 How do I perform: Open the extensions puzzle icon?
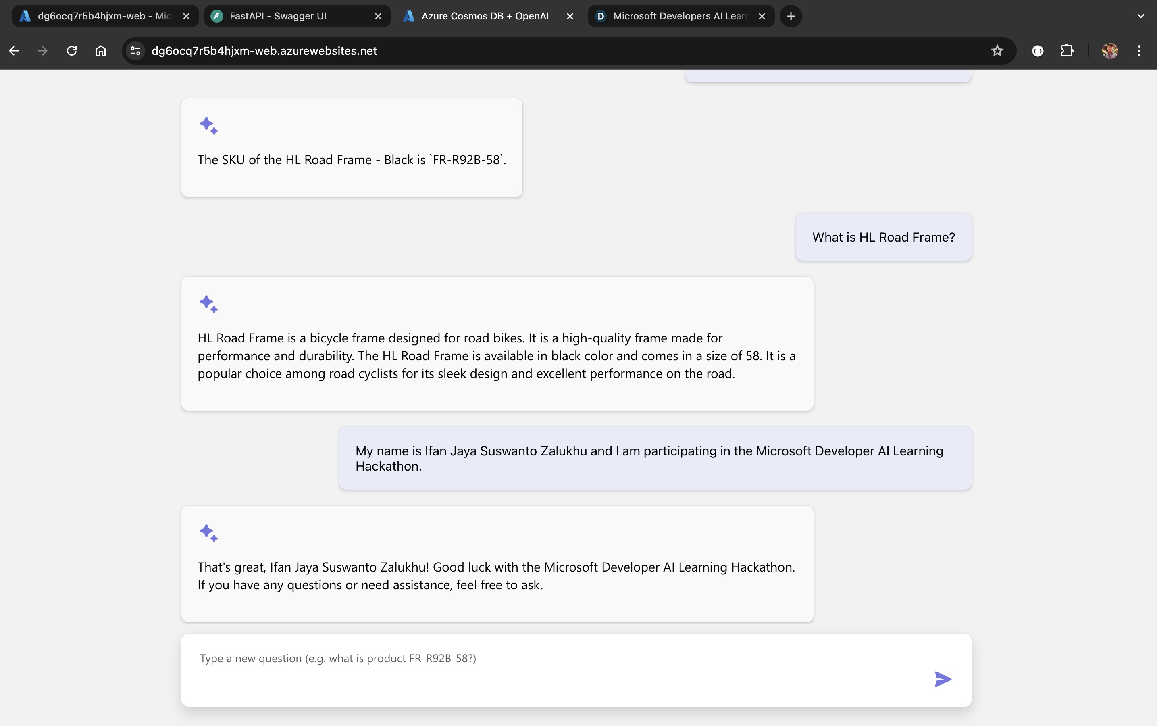pyautogui.click(x=1066, y=51)
